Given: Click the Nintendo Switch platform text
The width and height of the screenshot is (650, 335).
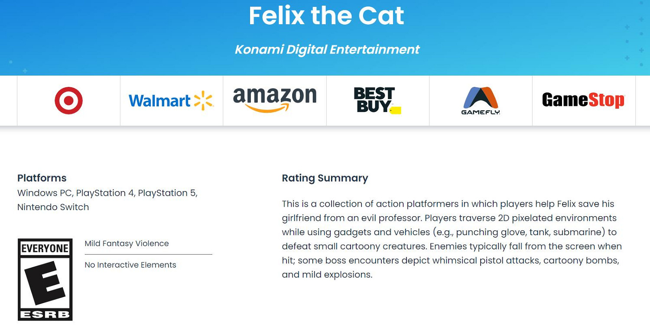Looking at the screenshot, I should point(53,207).
